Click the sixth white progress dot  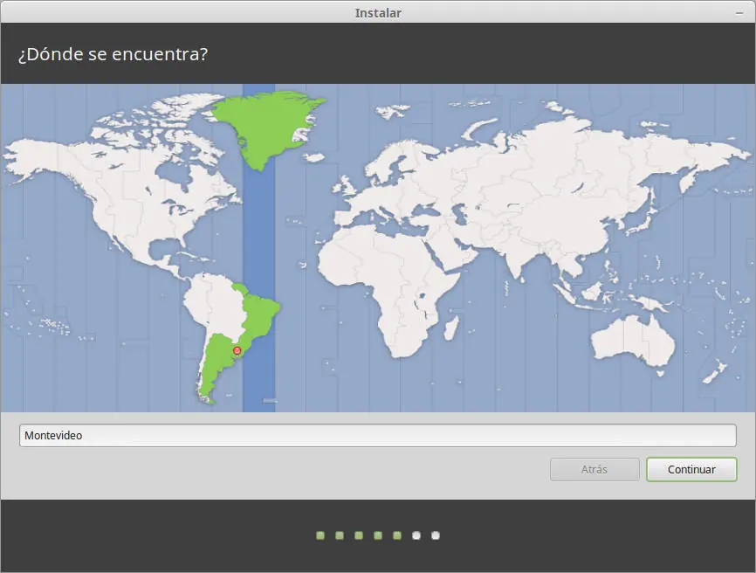click(x=416, y=535)
